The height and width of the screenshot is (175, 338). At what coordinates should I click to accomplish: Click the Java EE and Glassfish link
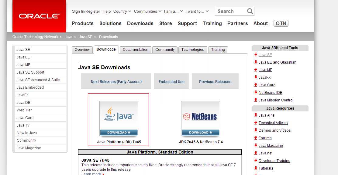[x=277, y=62]
